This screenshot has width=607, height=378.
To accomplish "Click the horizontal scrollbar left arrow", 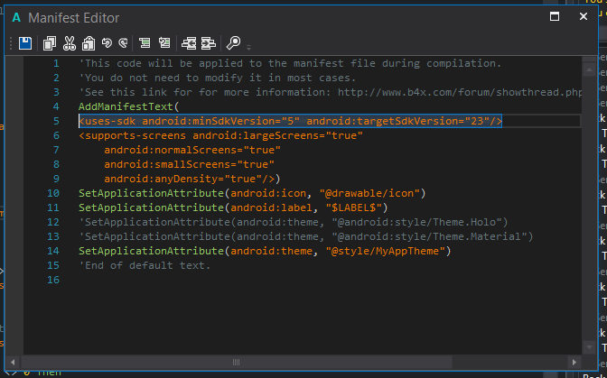I will click(x=13, y=362).
